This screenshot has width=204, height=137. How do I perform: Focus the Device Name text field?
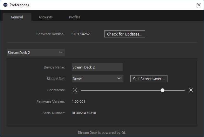(x=97, y=67)
